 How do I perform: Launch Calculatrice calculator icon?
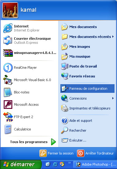click(8, 129)
